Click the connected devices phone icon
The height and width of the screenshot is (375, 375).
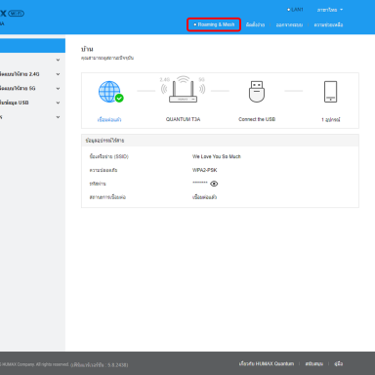(x=331, y=92)
